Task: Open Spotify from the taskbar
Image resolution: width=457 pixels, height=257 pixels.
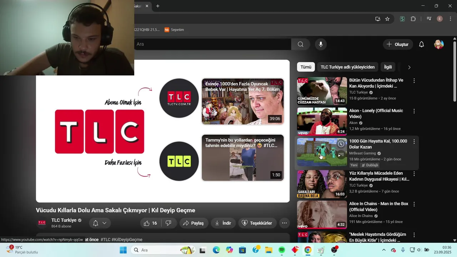Action: [282, 250]
